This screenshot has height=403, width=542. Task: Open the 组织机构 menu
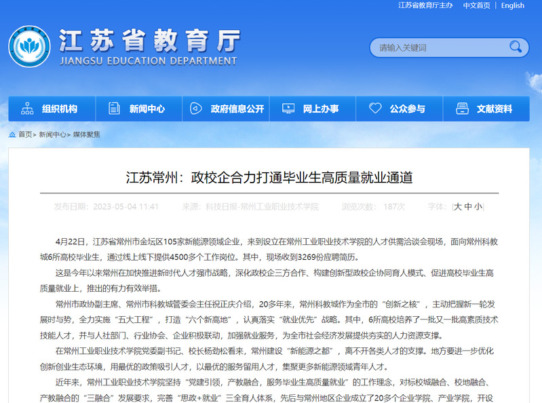(x=60, y=109)
